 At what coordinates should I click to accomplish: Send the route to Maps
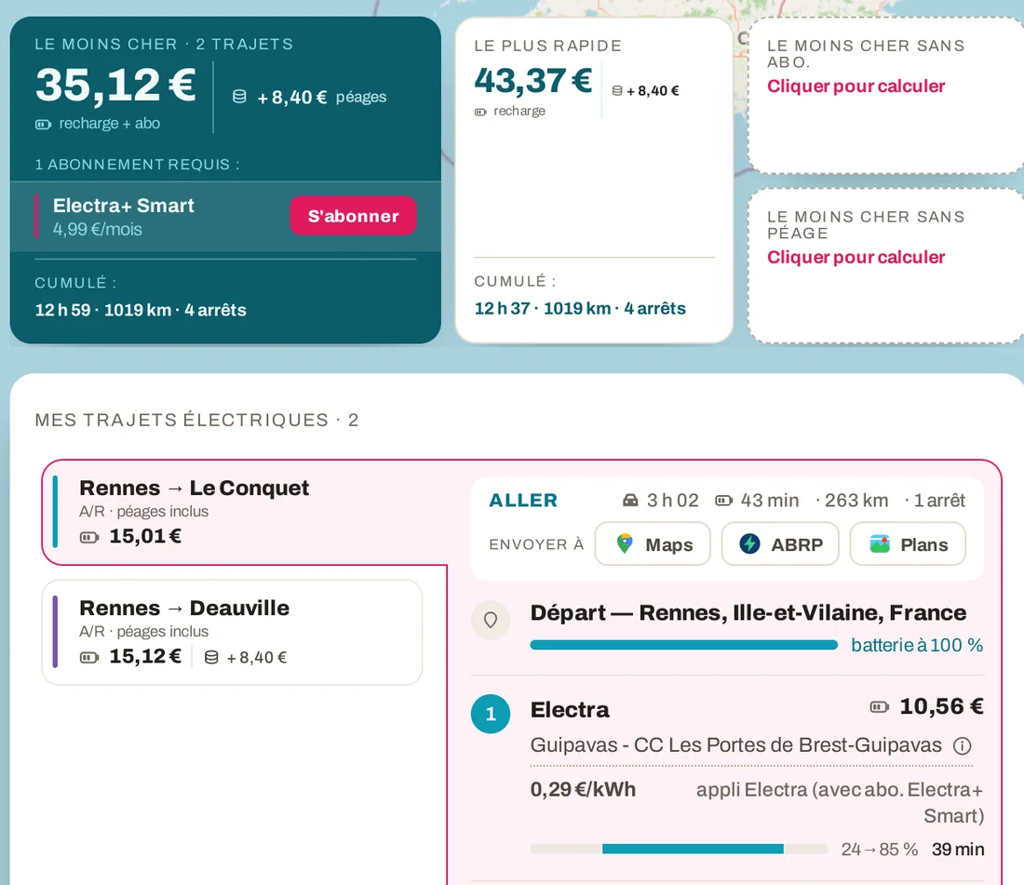click(x=653, y=543)
